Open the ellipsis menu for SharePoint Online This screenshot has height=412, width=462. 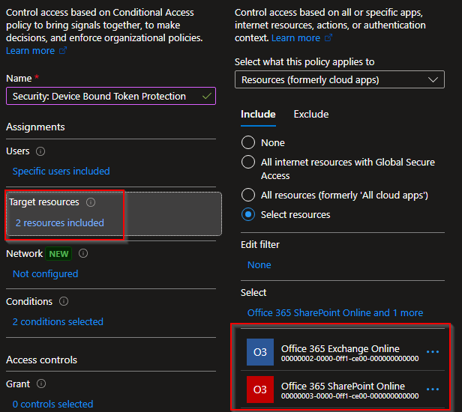(x=433, y=390)
